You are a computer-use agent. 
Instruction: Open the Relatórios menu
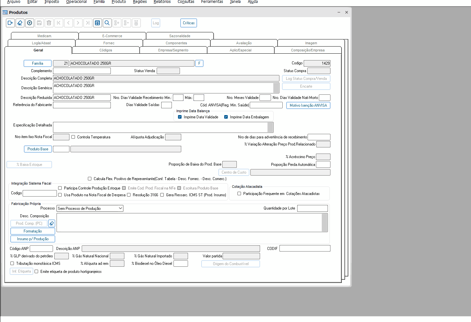(162, 2)
